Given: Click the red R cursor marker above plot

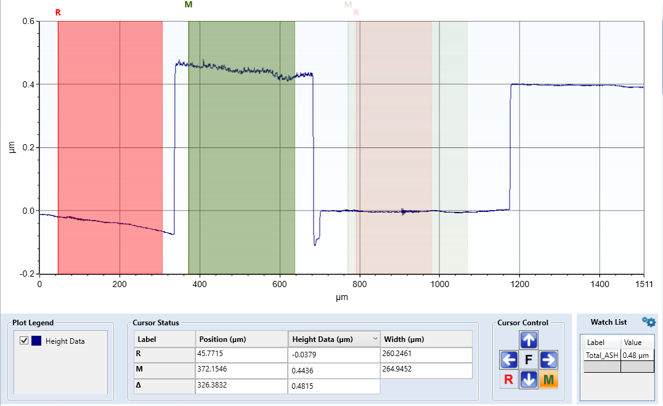Looking at the screenshot, I should pyautogui.click(x=58, y=13).
